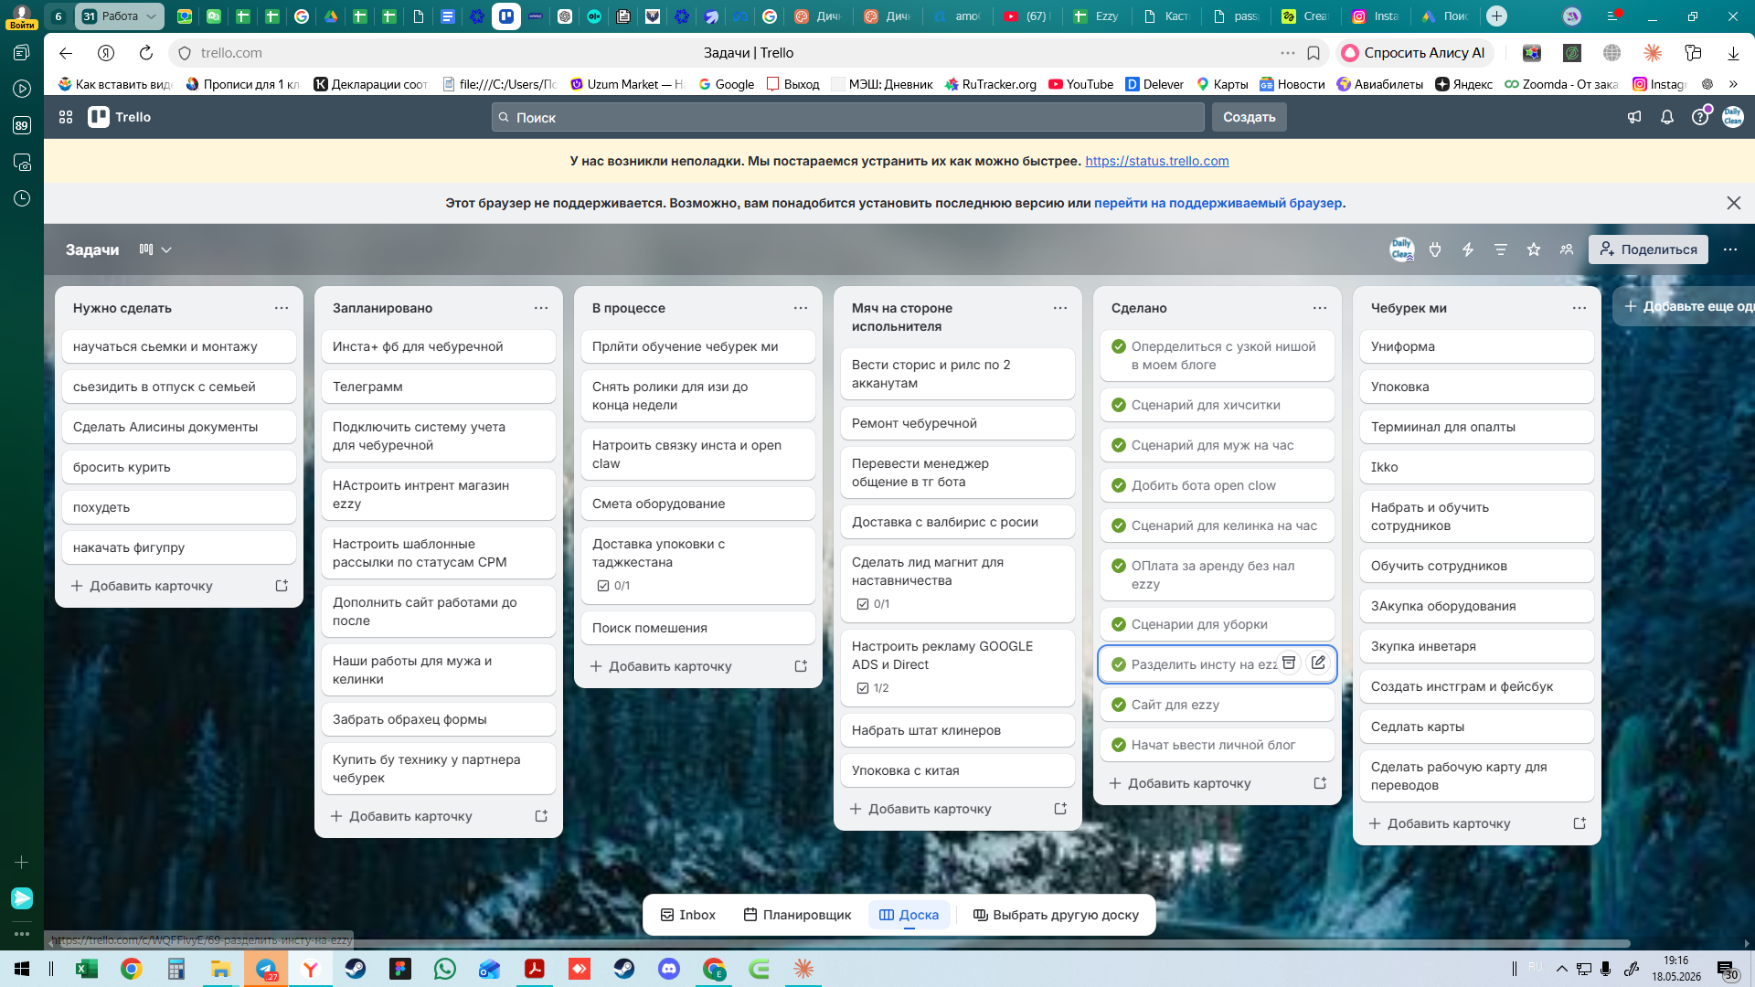Uncheck Начат ввести личной блог mark
Viewport: 1755px width, 987px height.
point(1119,745)
